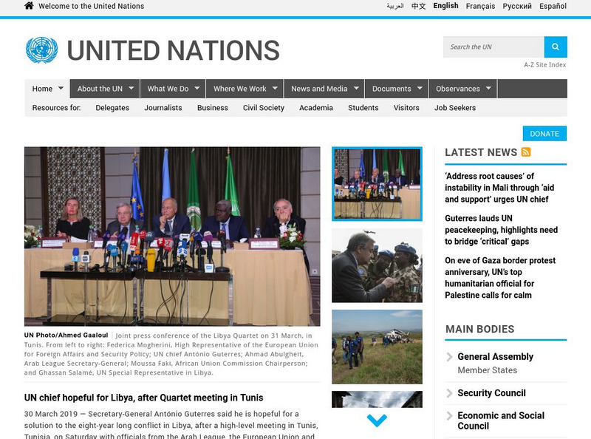Click the Search the UN input field
The height and width of the screenshot is (439, 591).
tap(493, 47)
